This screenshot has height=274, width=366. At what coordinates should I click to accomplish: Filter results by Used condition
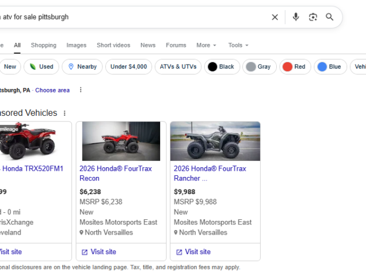(41, 67)
